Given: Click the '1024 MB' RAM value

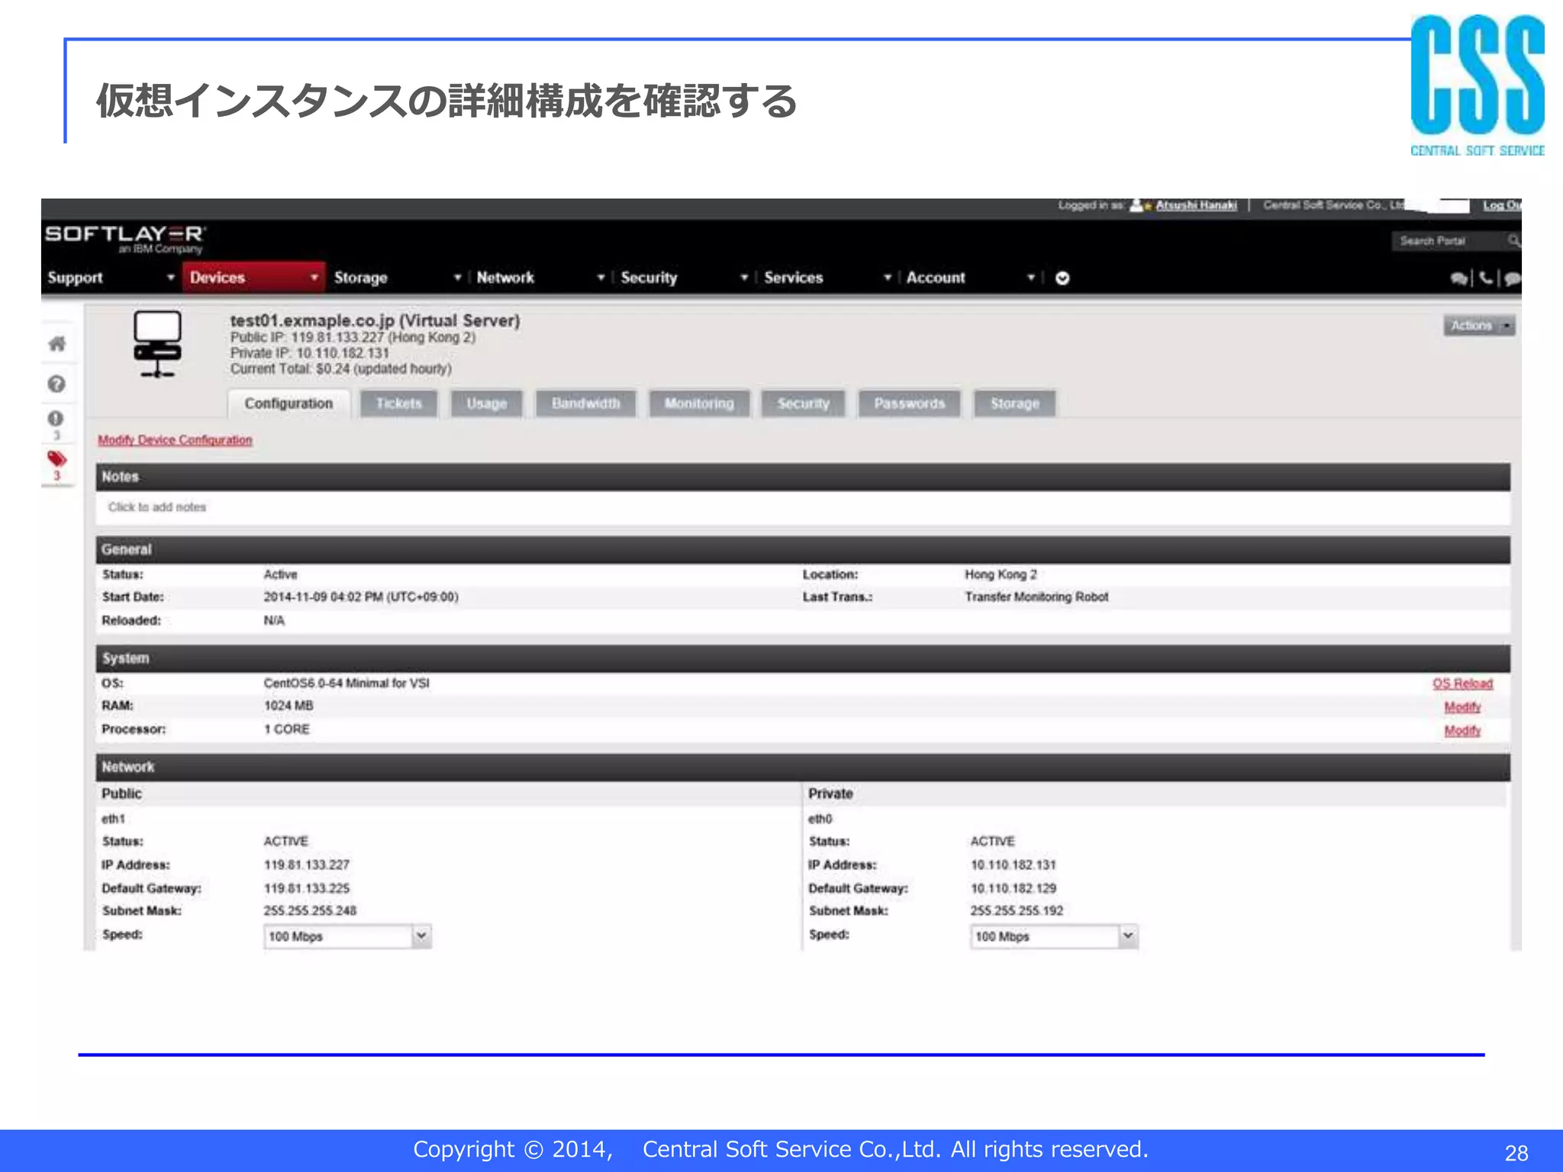Looking at the screenshot, I should click(x=288, y=707).
